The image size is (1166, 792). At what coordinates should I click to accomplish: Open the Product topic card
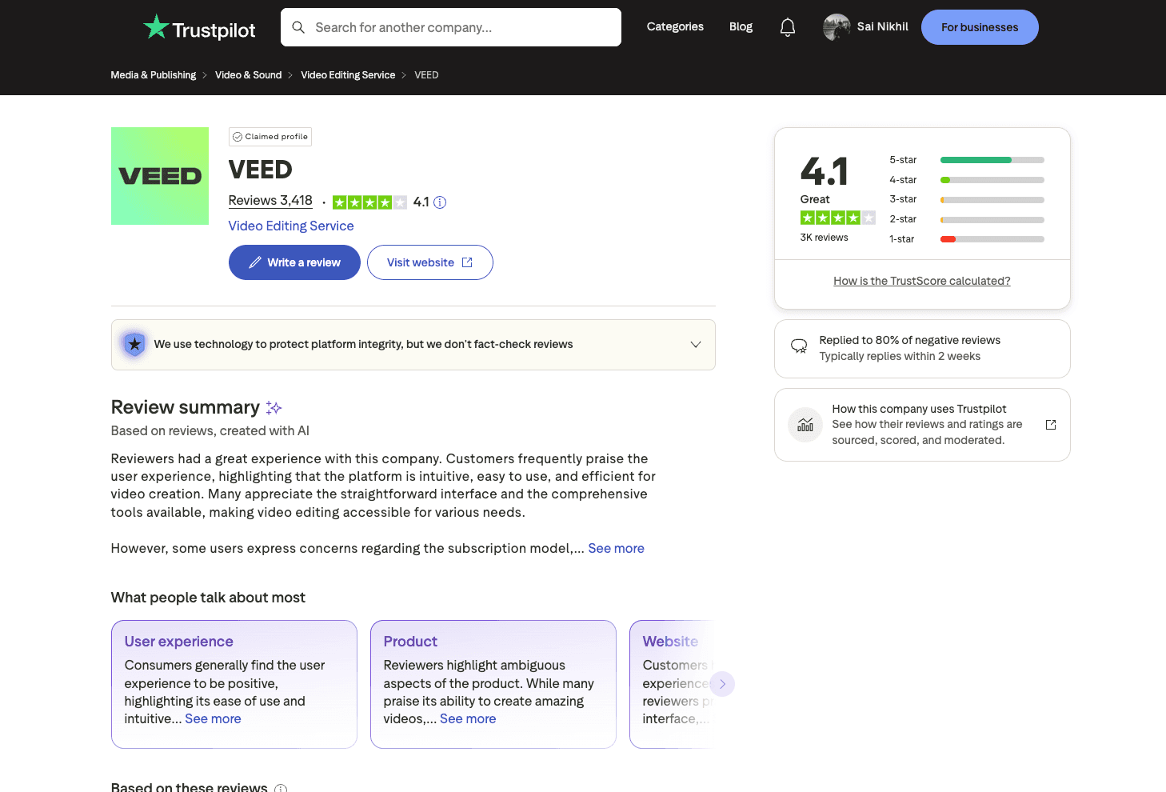(x=493, y=685)
